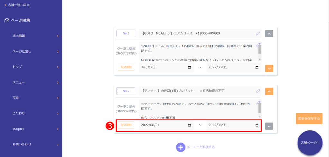Open calendar picker for No.1 end date
This screenshot has width=329, height=157.
point(257,67)
